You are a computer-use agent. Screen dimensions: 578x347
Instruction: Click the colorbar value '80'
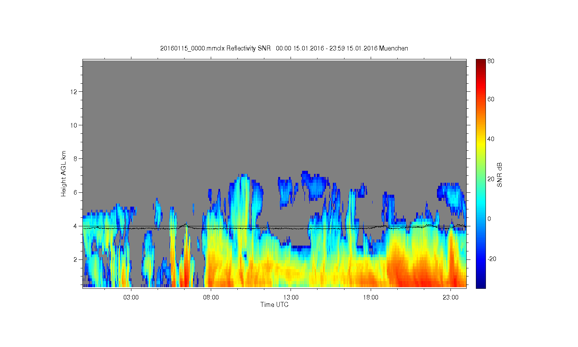tap(491, 61)
